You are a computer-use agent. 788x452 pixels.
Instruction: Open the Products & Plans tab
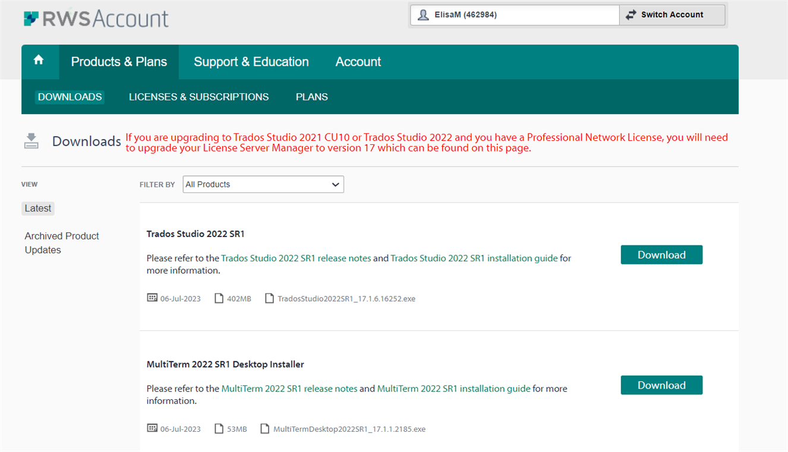[x=119, y=62]
